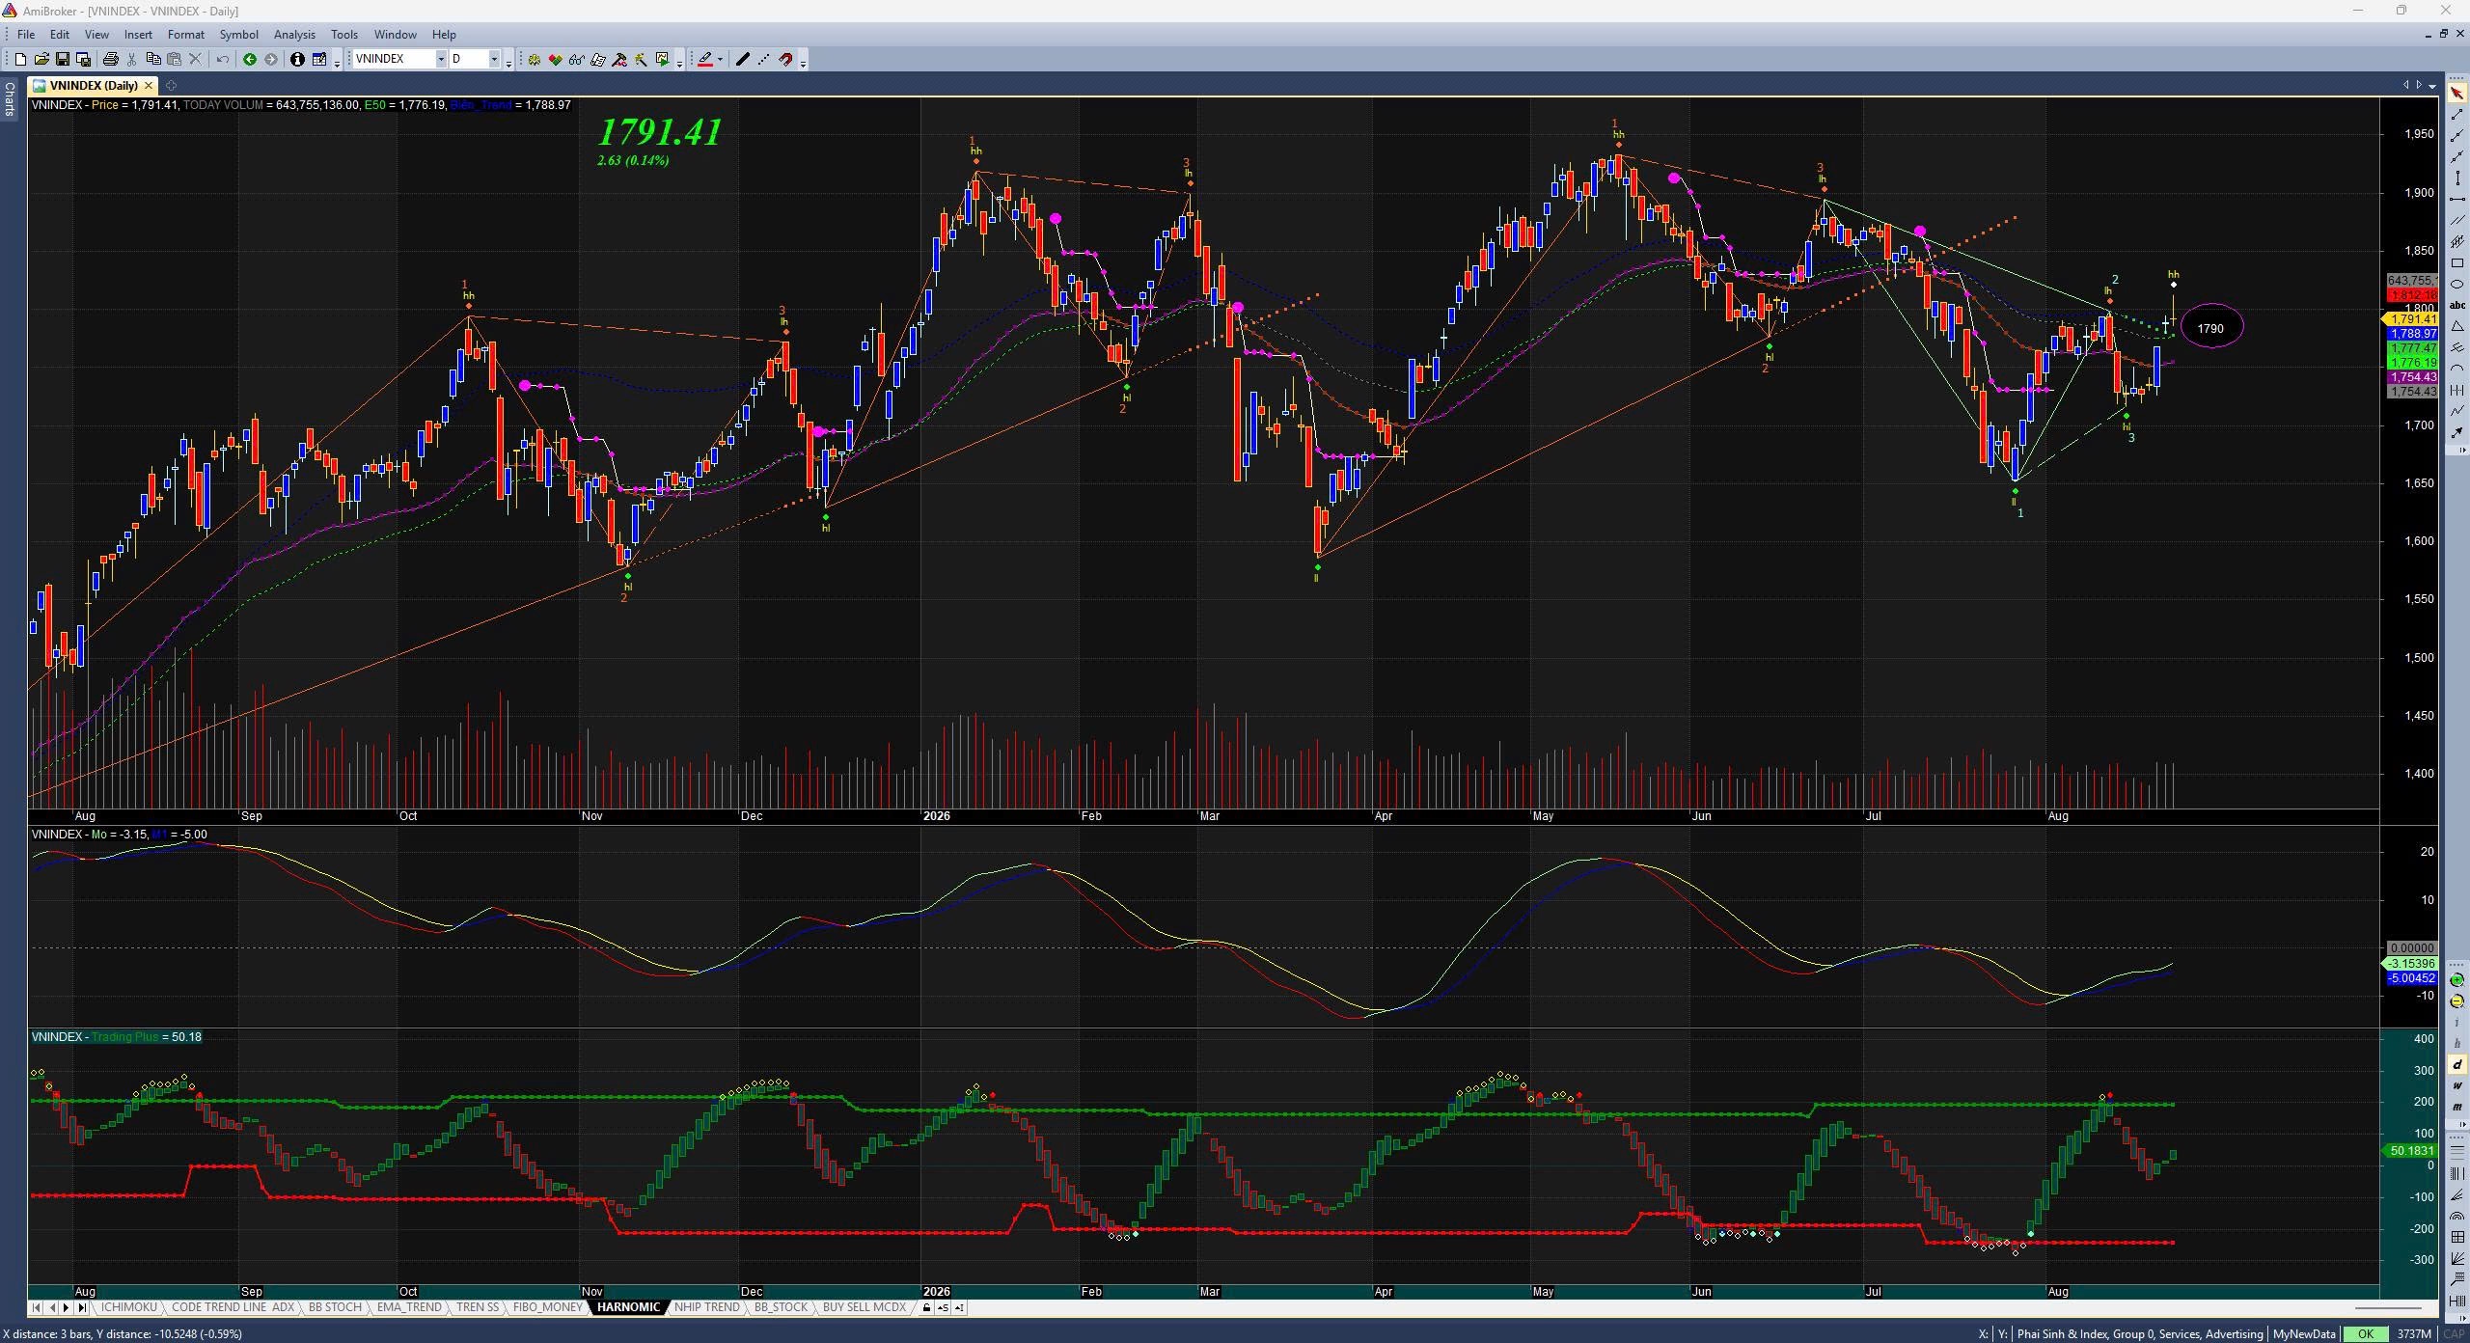The width and height of the screenshot is (2470, 1343).
Task: Go to the first sheet tab arrow
Action: coord(36,1308)
